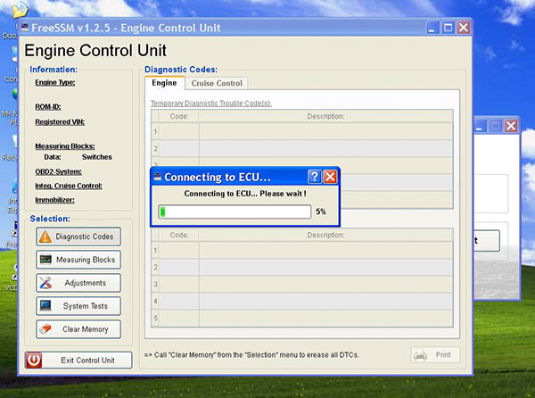The width and height of the screenshot is (535, 398).
Task: Click the printer icon beside Print
Action: click(x=420, y=355)
